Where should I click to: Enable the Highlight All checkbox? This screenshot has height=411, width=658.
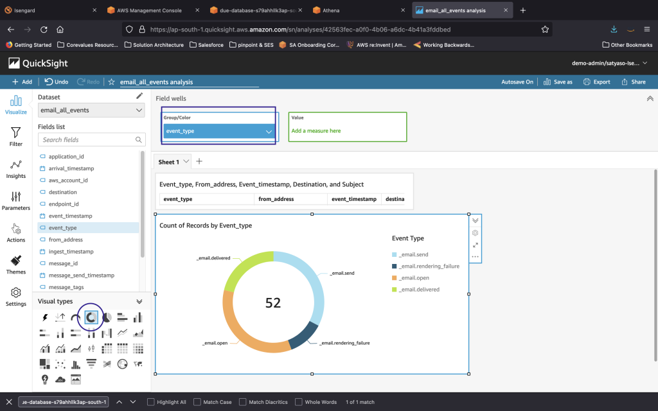coord(151,402)
